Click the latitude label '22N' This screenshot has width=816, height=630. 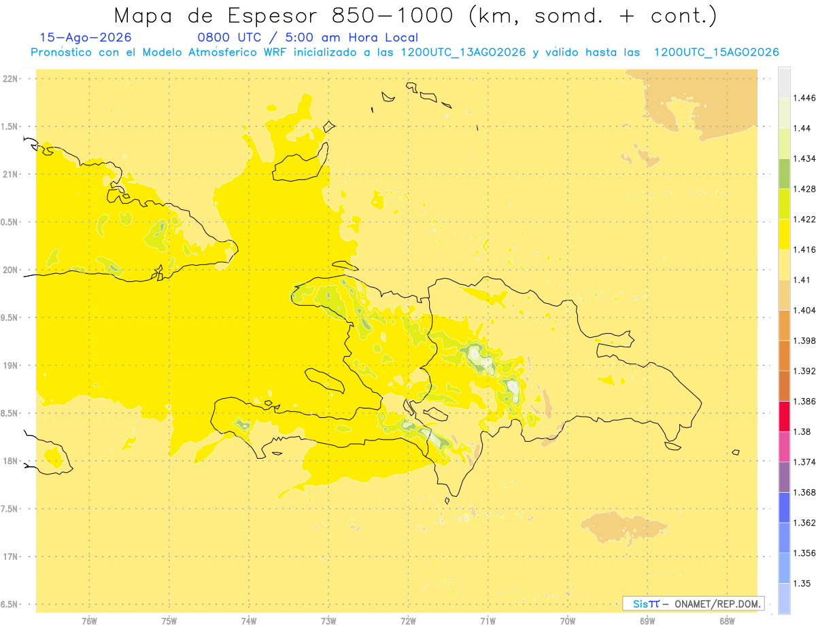(x=12, y=79)
